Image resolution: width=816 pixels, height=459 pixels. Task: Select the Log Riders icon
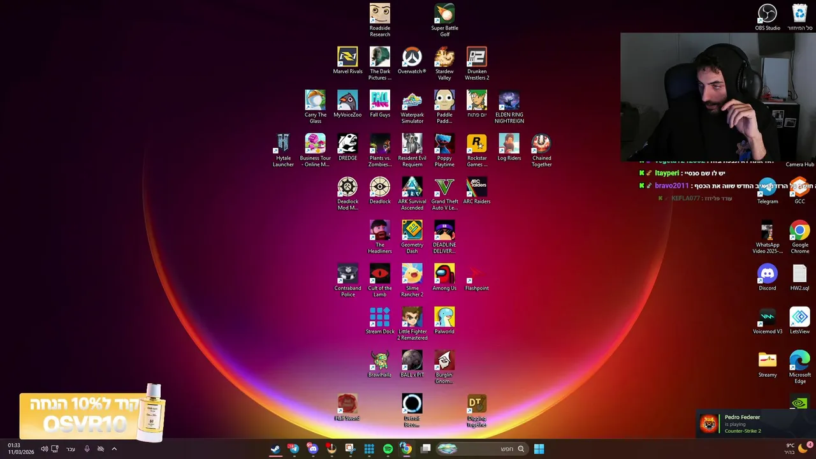[509, 147]
